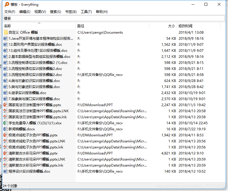228x191 pixels.
Task: Click Word icon of 4.类与对象初识实训报告模板.doc
Action: 6,81
